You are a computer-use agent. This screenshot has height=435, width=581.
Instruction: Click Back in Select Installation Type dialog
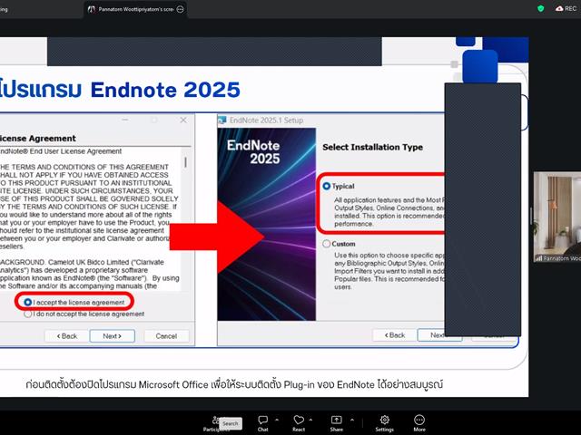395,335
